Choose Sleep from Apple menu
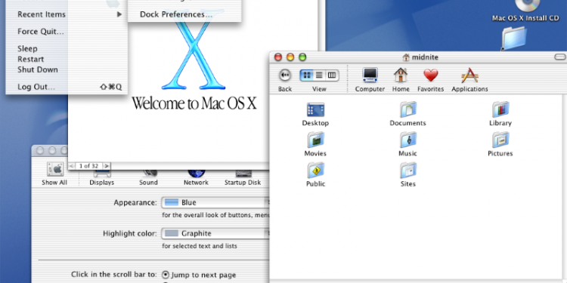The height and width of the screenshot is (283, 567). (x=67, y=48)
